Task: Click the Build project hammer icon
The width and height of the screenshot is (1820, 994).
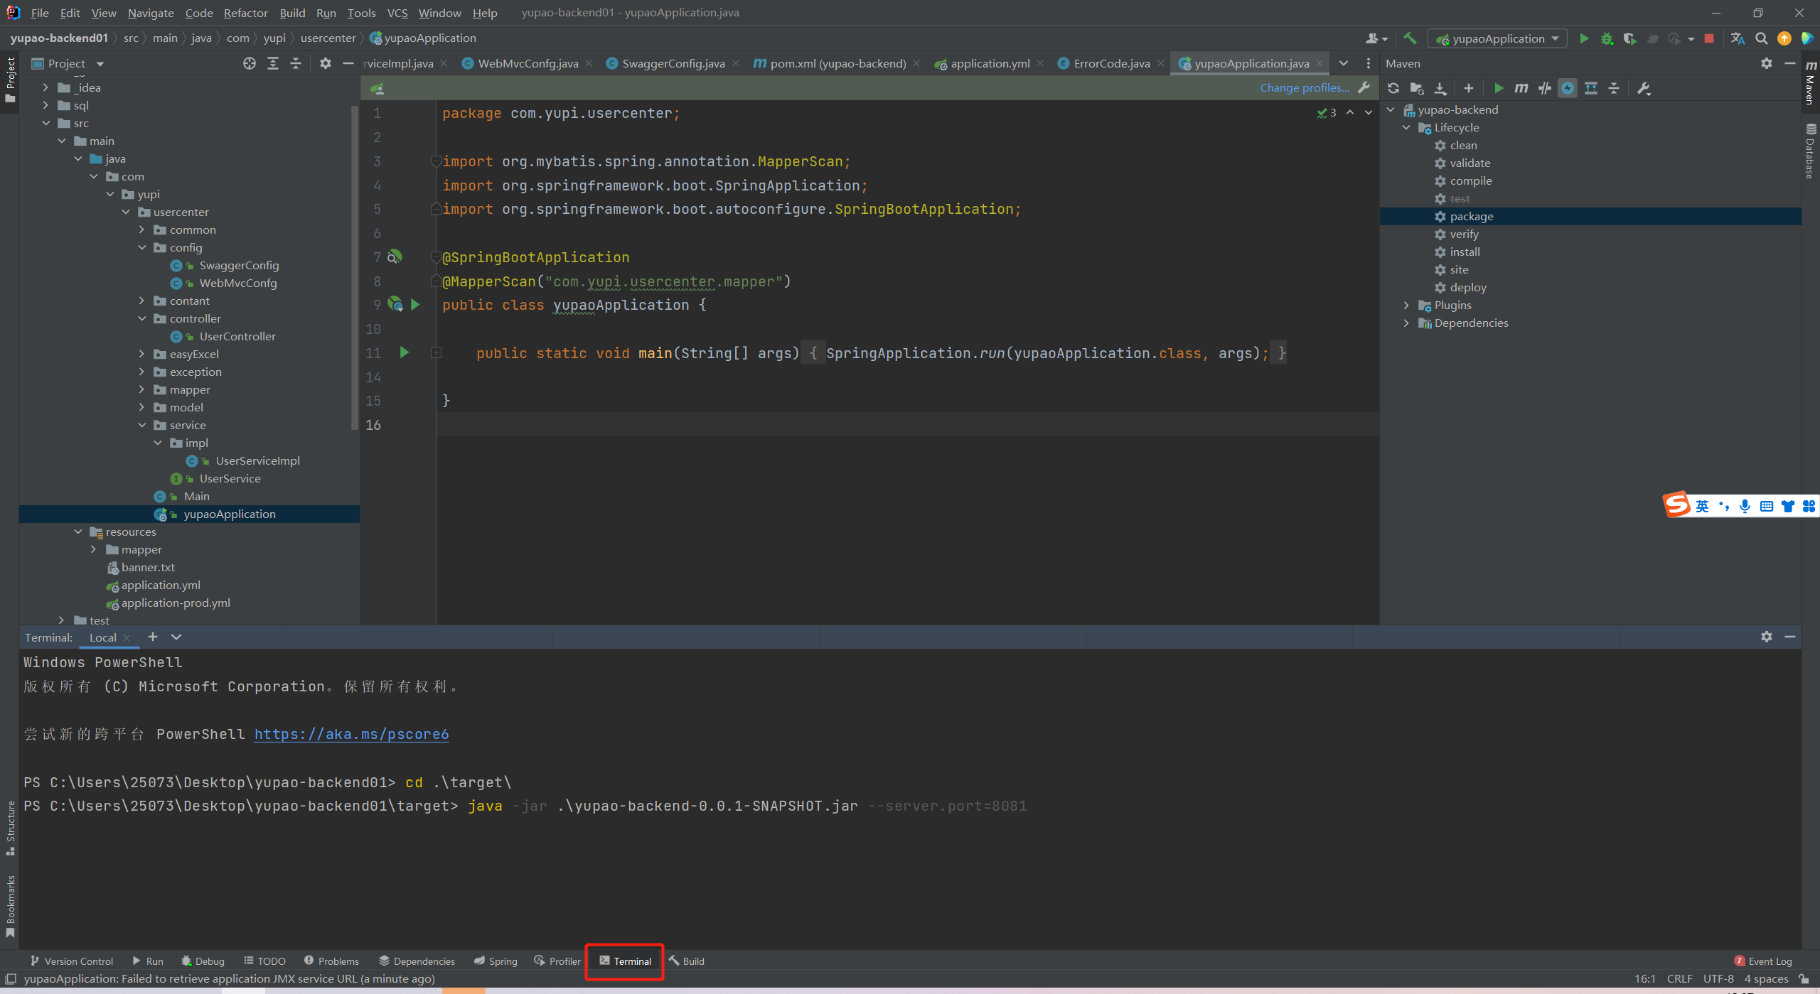Action: point(1410,38)
